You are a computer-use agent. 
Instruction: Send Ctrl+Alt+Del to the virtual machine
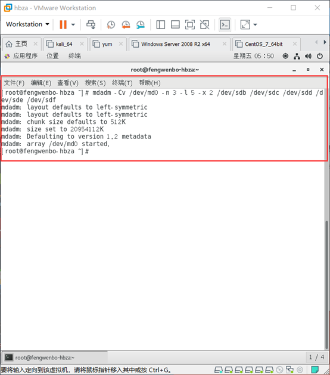[91, 24]
